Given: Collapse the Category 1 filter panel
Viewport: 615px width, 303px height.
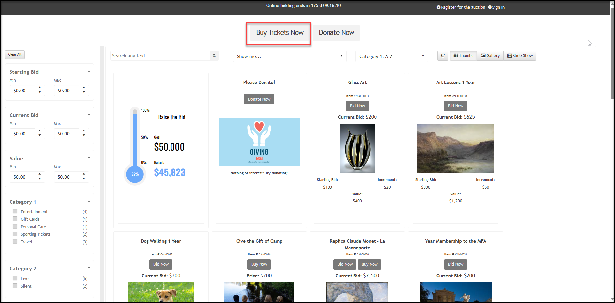Looking at the screenshot, I should 89,201.
